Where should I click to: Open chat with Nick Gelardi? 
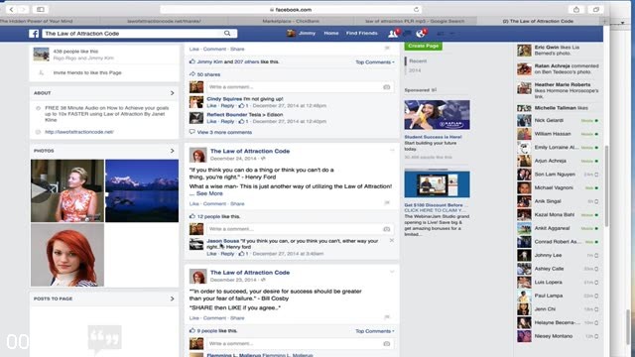pyautogui.click(x=558, y=121)
